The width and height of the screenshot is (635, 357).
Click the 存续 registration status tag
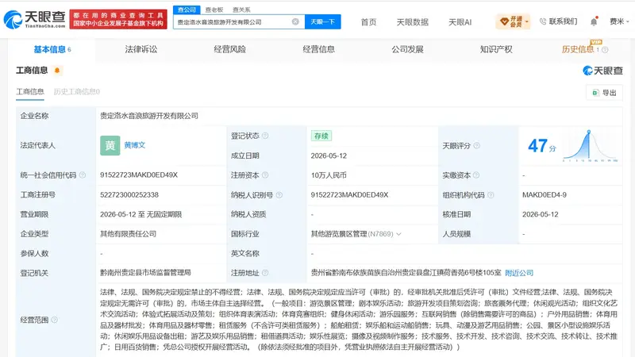click(321, 136)
